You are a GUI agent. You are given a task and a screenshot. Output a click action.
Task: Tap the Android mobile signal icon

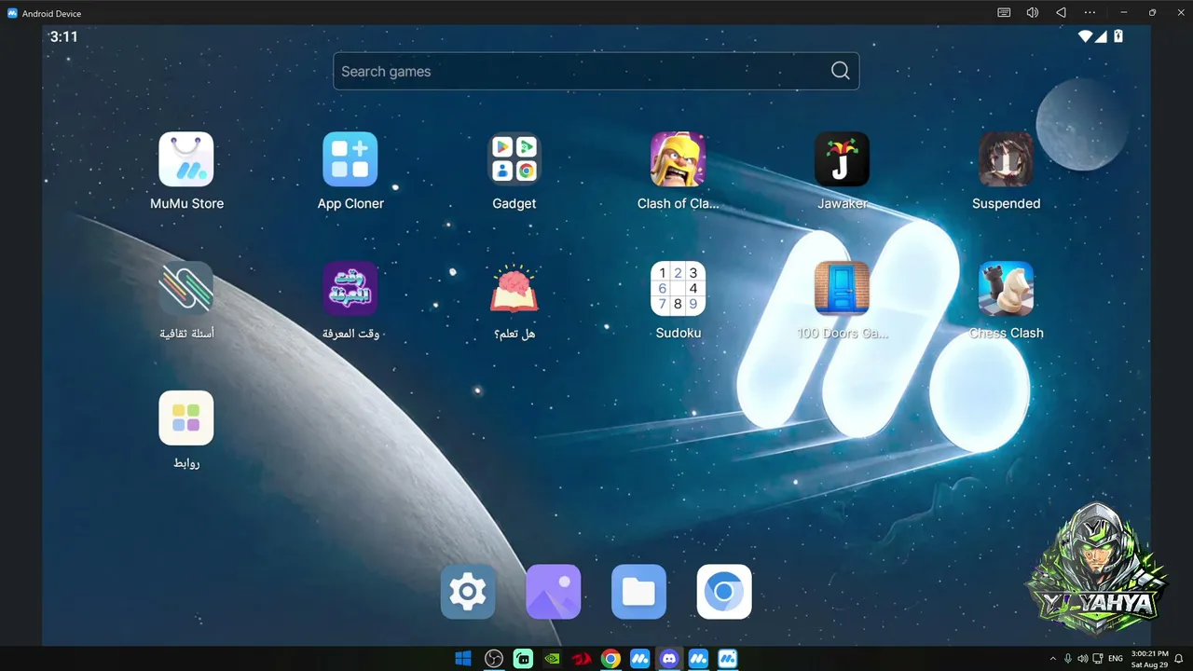[1101, 36]
